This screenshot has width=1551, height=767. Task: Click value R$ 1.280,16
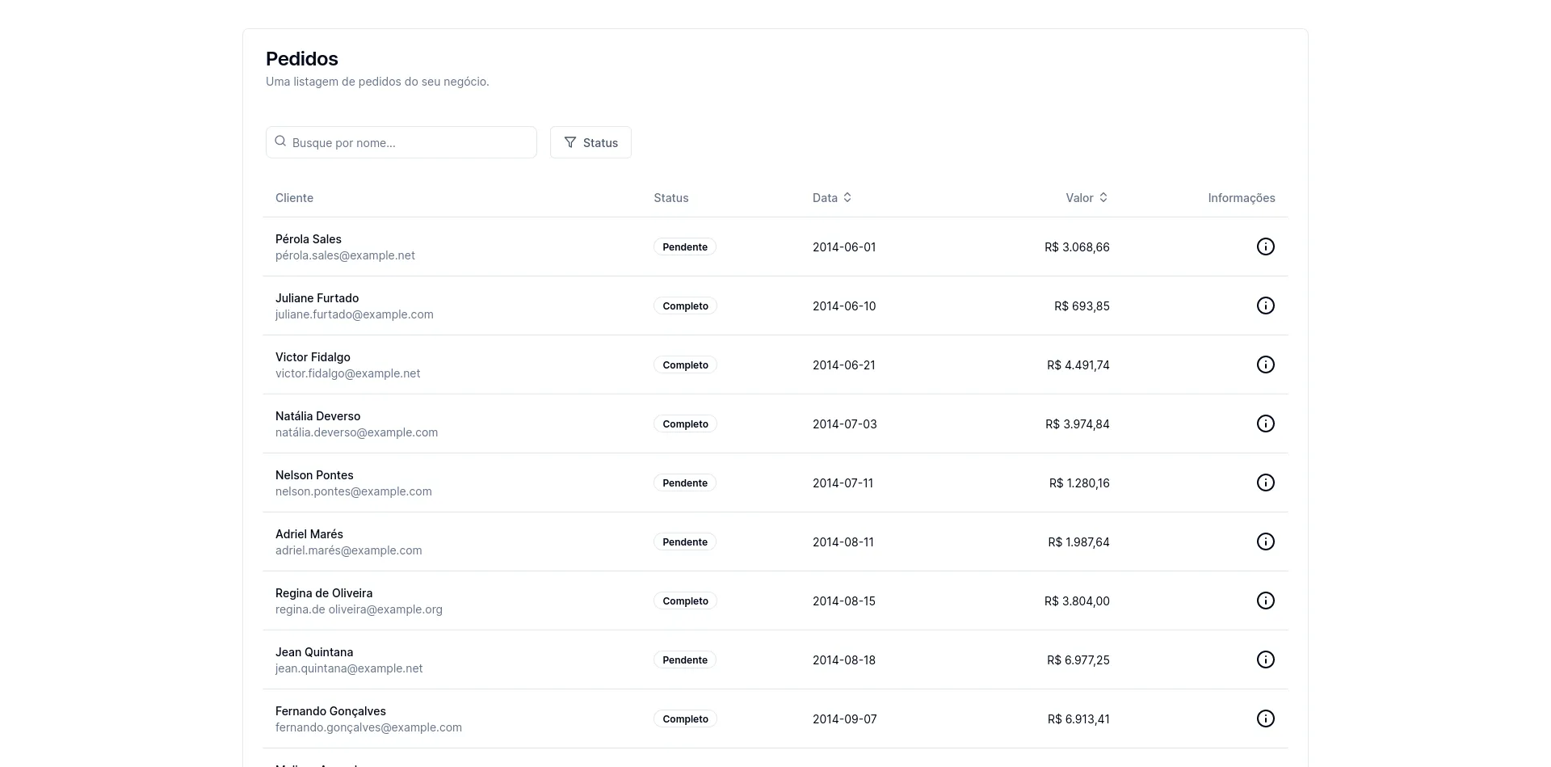pos(1079,483)
